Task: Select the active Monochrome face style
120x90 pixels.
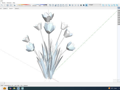Action: pos(86,5)
